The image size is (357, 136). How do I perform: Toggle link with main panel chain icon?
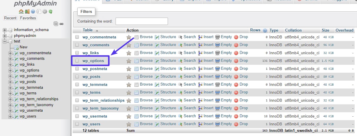[x=61, y=24]
